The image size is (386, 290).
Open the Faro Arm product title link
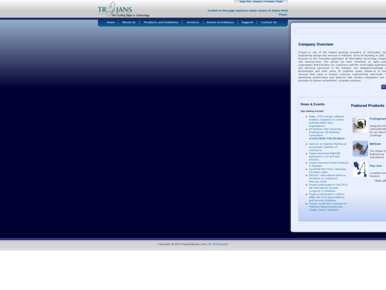tap(375, 166)
